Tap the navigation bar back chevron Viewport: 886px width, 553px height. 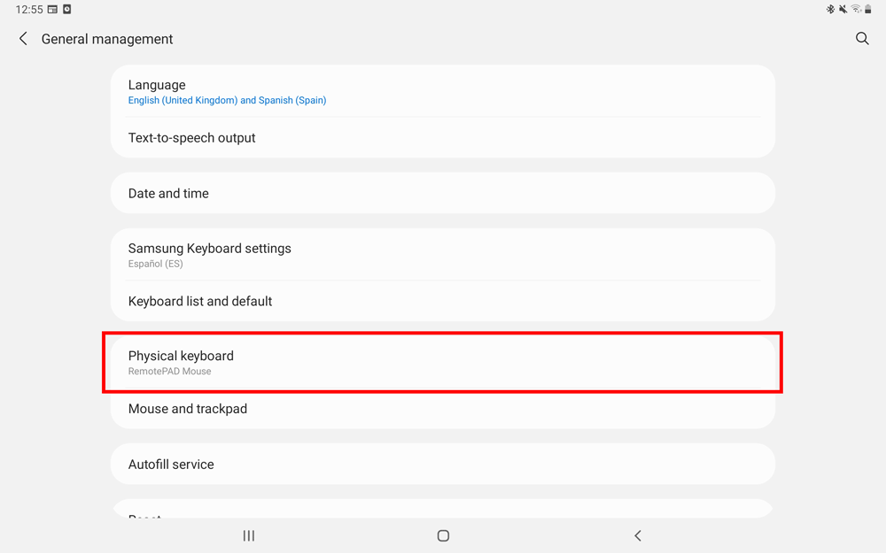[x=638, y=535]
